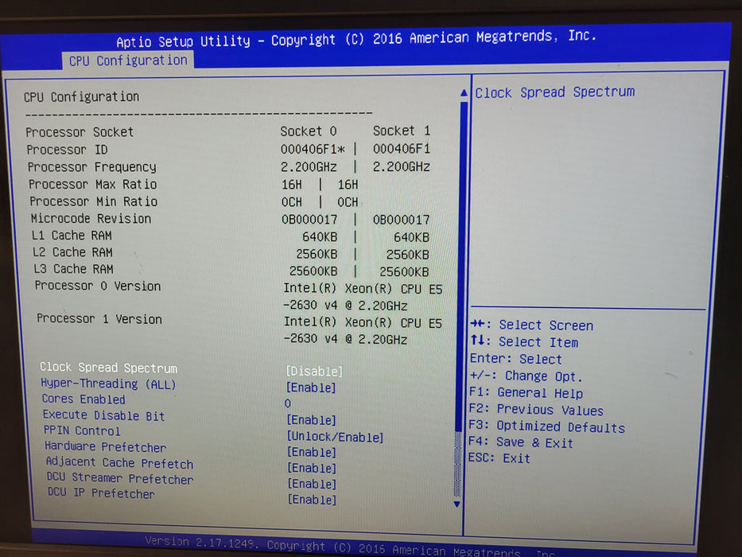This screenshot has height=557, width=742.
Task: Click the Socket 1 column header
Action: coord(402,130)
